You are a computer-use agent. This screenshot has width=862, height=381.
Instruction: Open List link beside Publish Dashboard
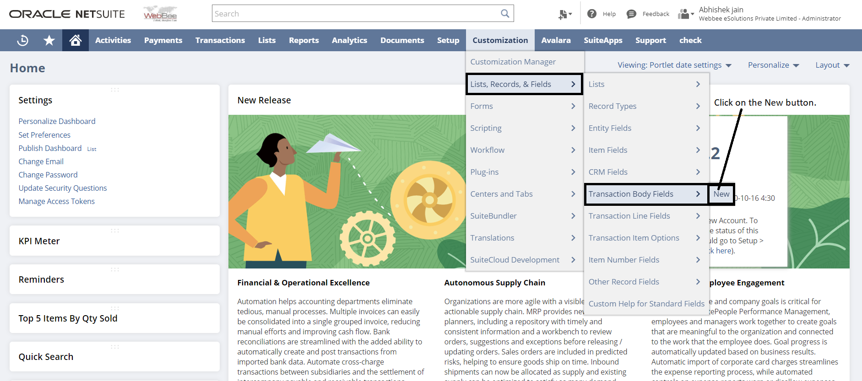92,149
